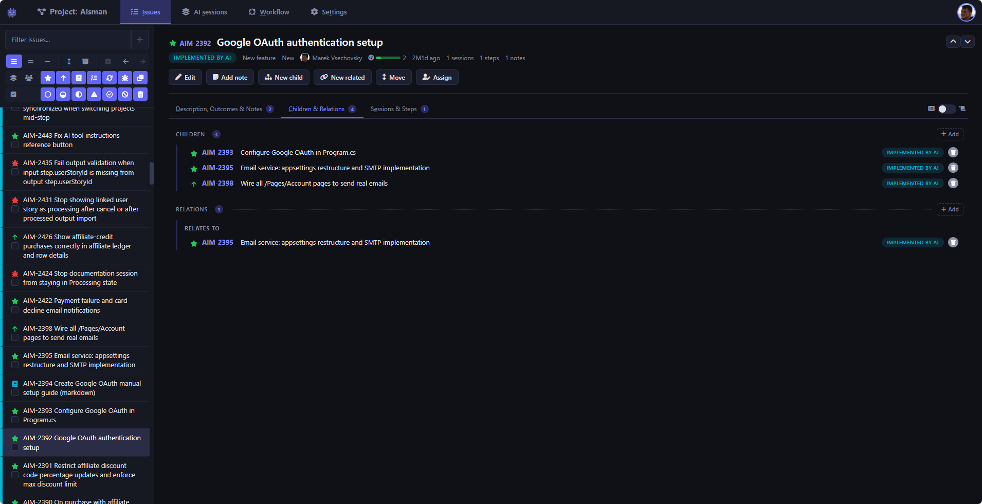
Task: Click the archive box icon in list toolbar
Action: [85, 62]
